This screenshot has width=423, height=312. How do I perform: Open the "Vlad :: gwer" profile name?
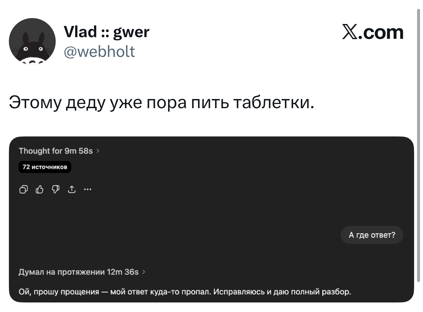(106, 32)
